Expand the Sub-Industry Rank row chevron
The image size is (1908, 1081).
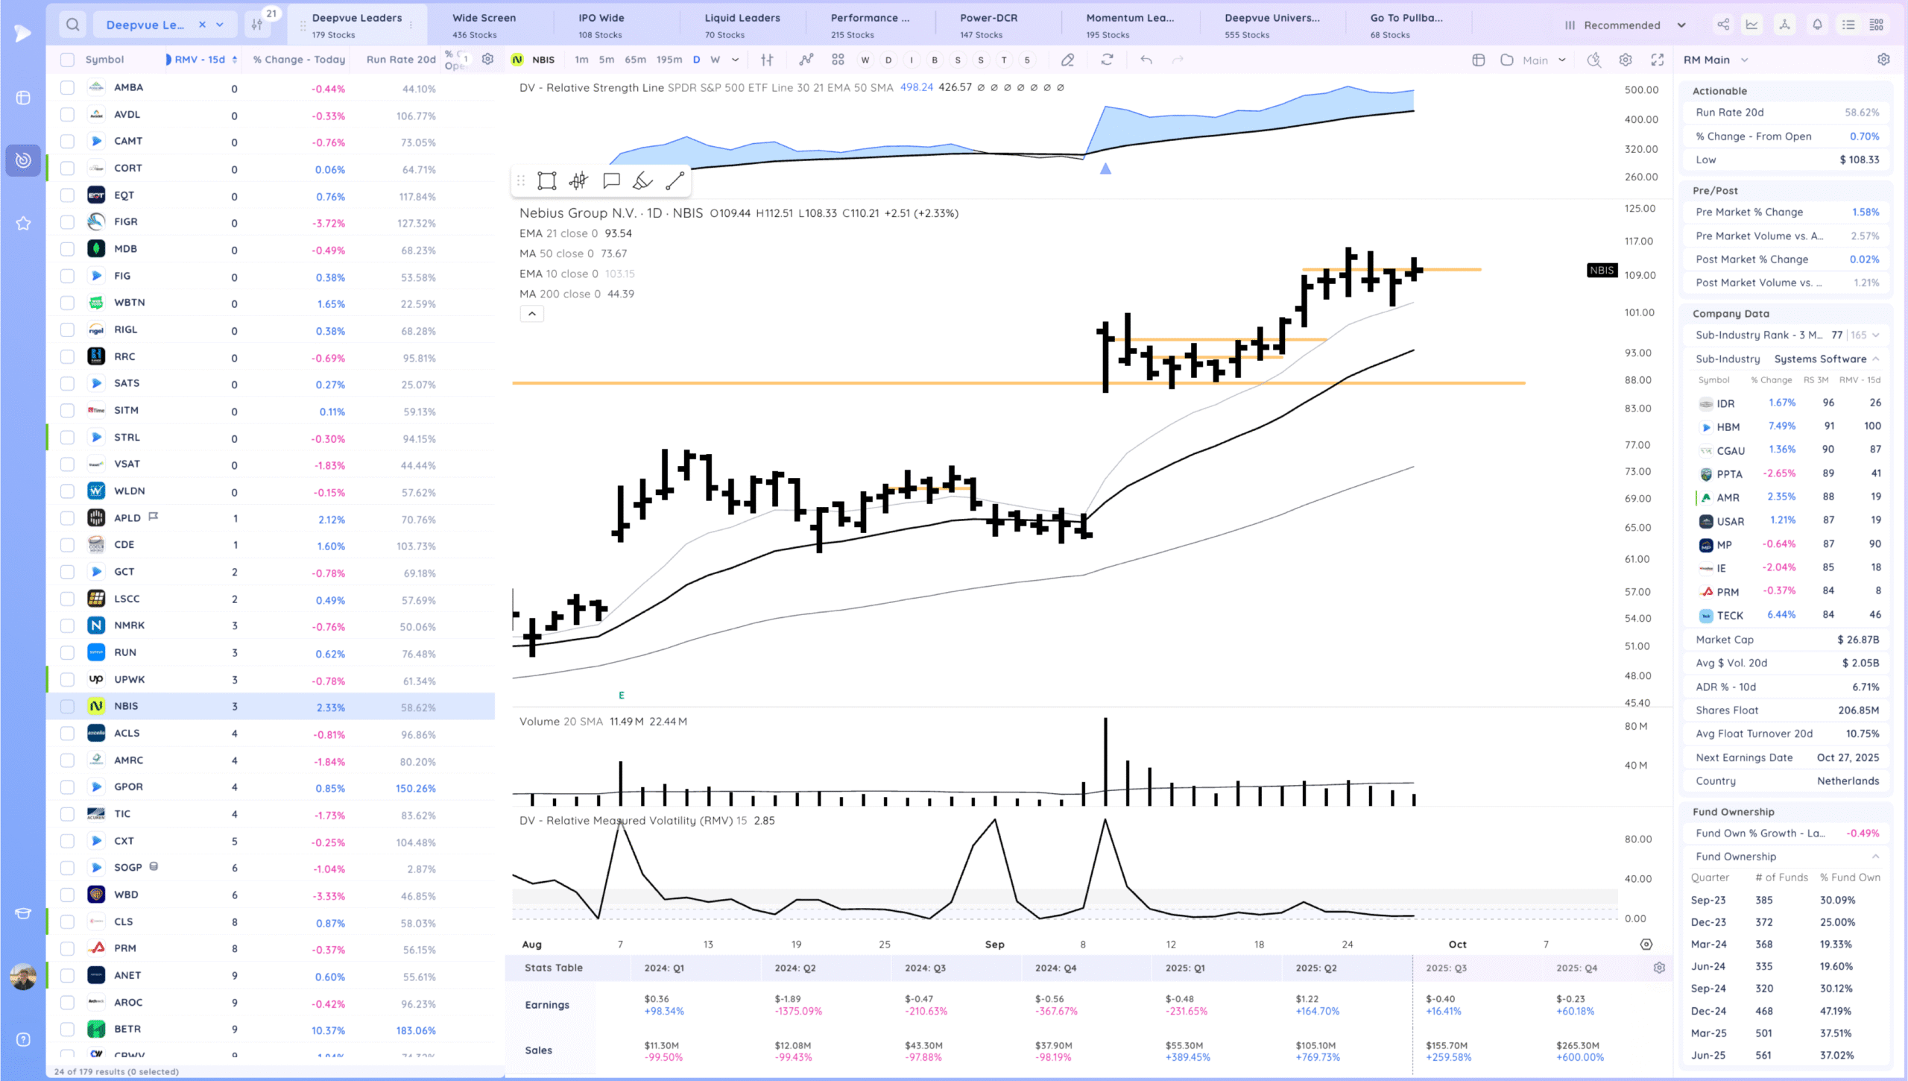tap(1875, 335)
